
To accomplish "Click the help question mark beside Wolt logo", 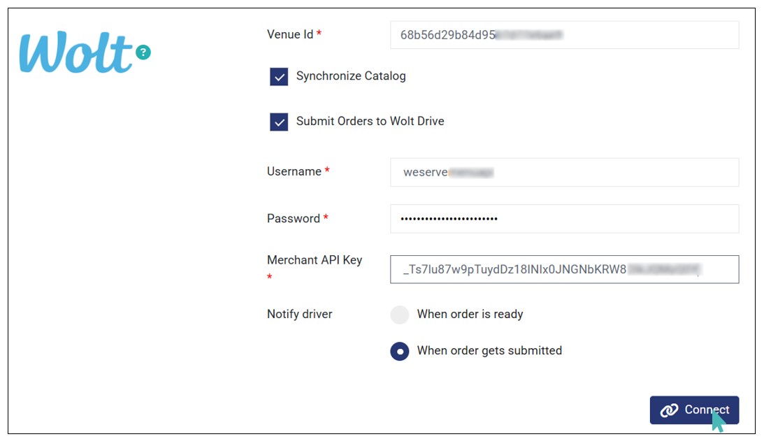I will tap(143, 52).
